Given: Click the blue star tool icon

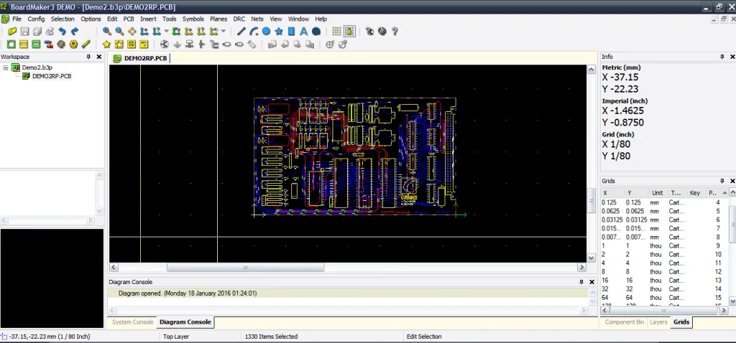Looking at the screenshot, I should pos(278,32).
